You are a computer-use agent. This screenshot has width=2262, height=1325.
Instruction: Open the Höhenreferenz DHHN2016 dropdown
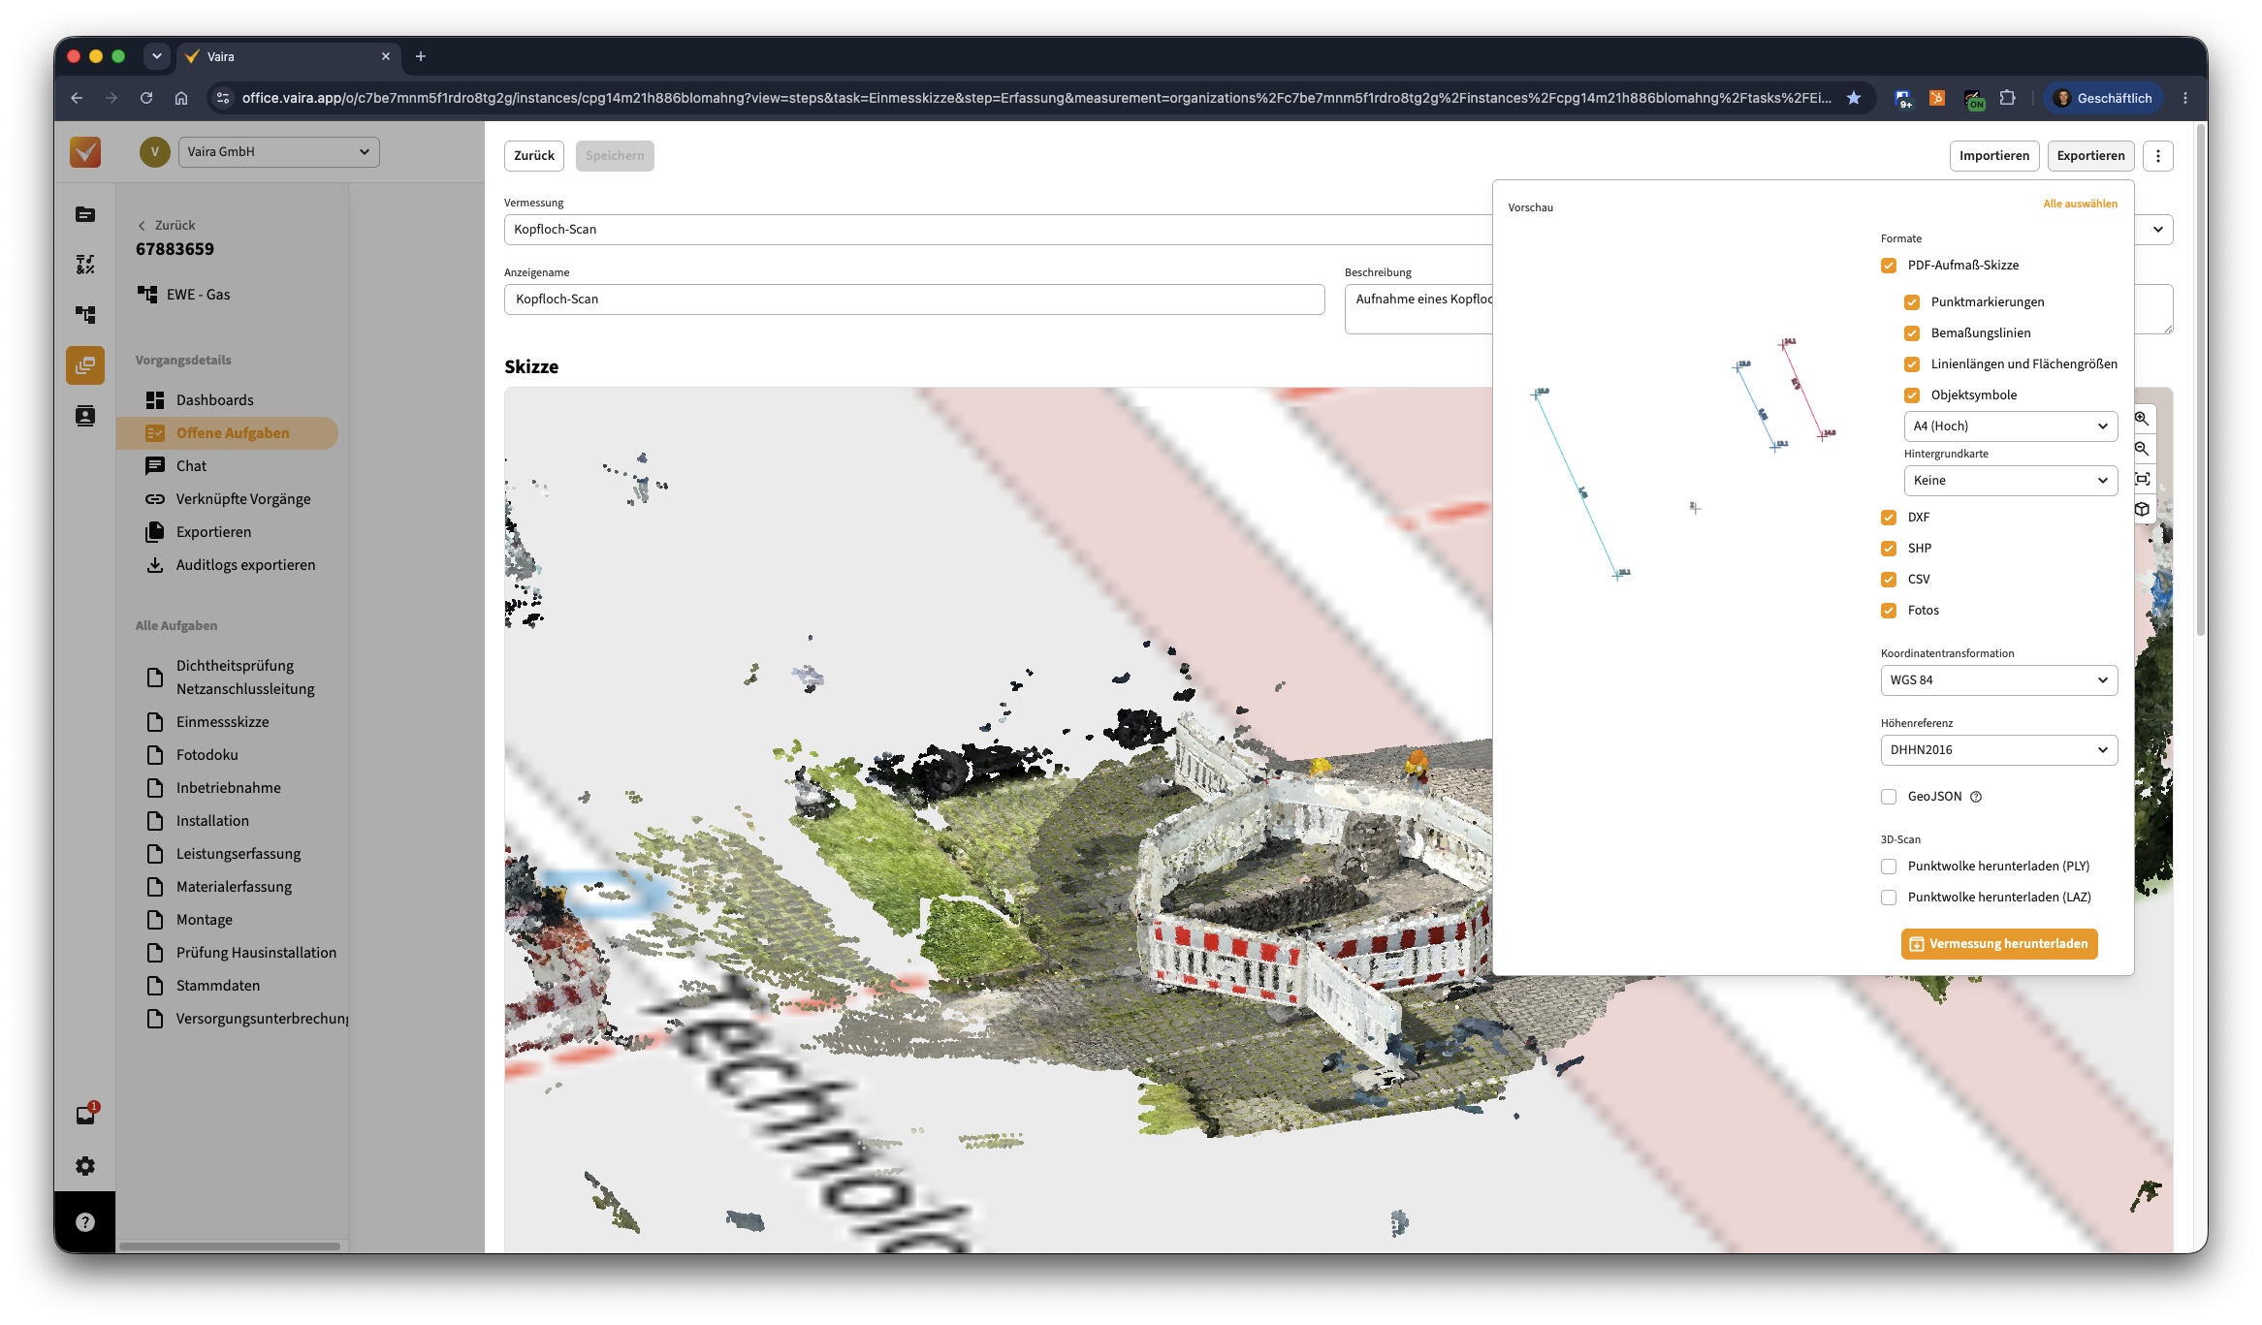pyautogui.click(x=1999, y=750)
